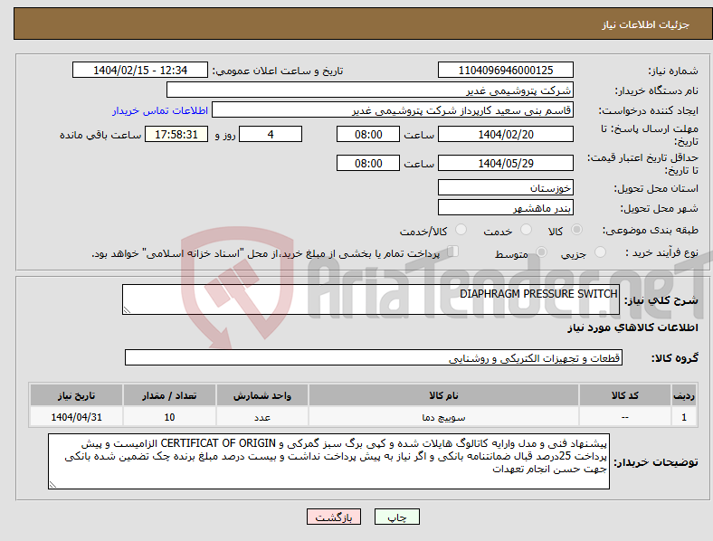The width and height of the screenshot is (713, 541).
Task: Select the کالا radio button
Action: tap(576, 230)
